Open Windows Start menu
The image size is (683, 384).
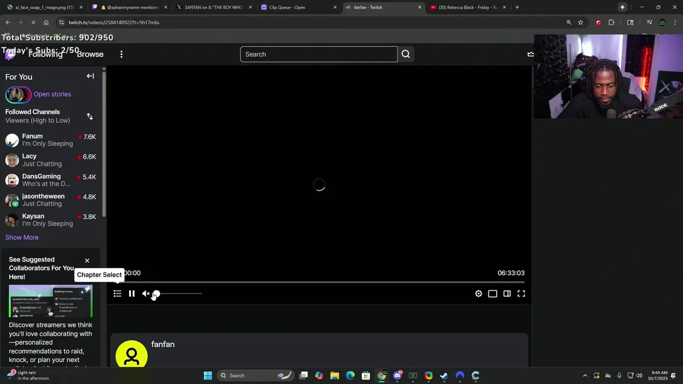[208, 375]
